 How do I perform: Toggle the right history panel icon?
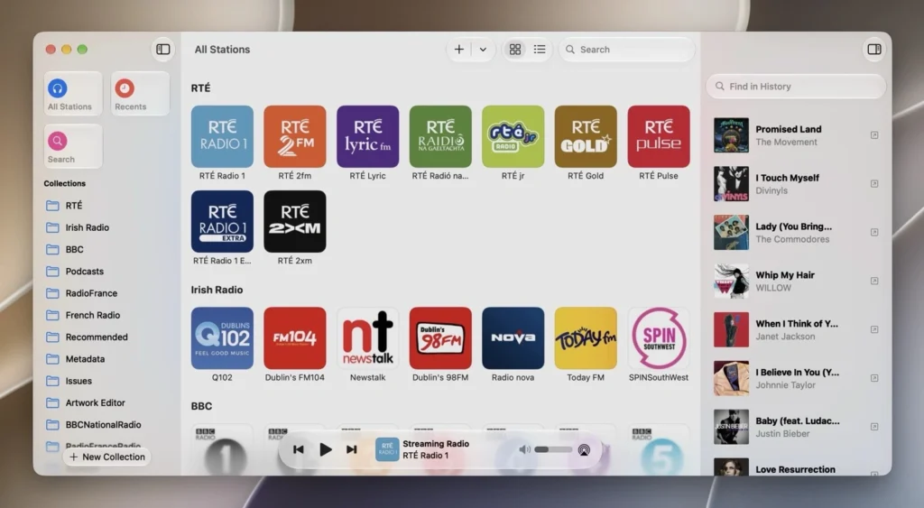pos(873,50)
